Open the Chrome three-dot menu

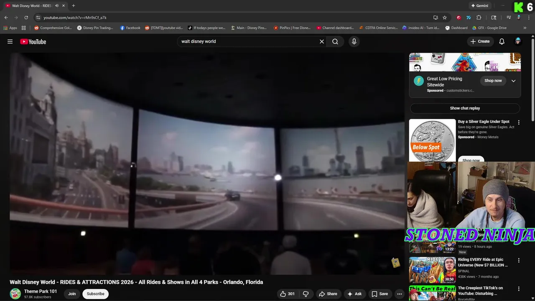(529, 18)
